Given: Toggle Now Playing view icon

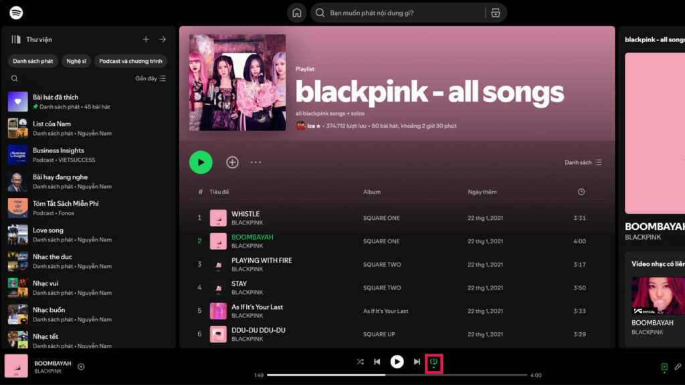Looking at the screenshot, I should pyautogui.click(x=664, y=367).
